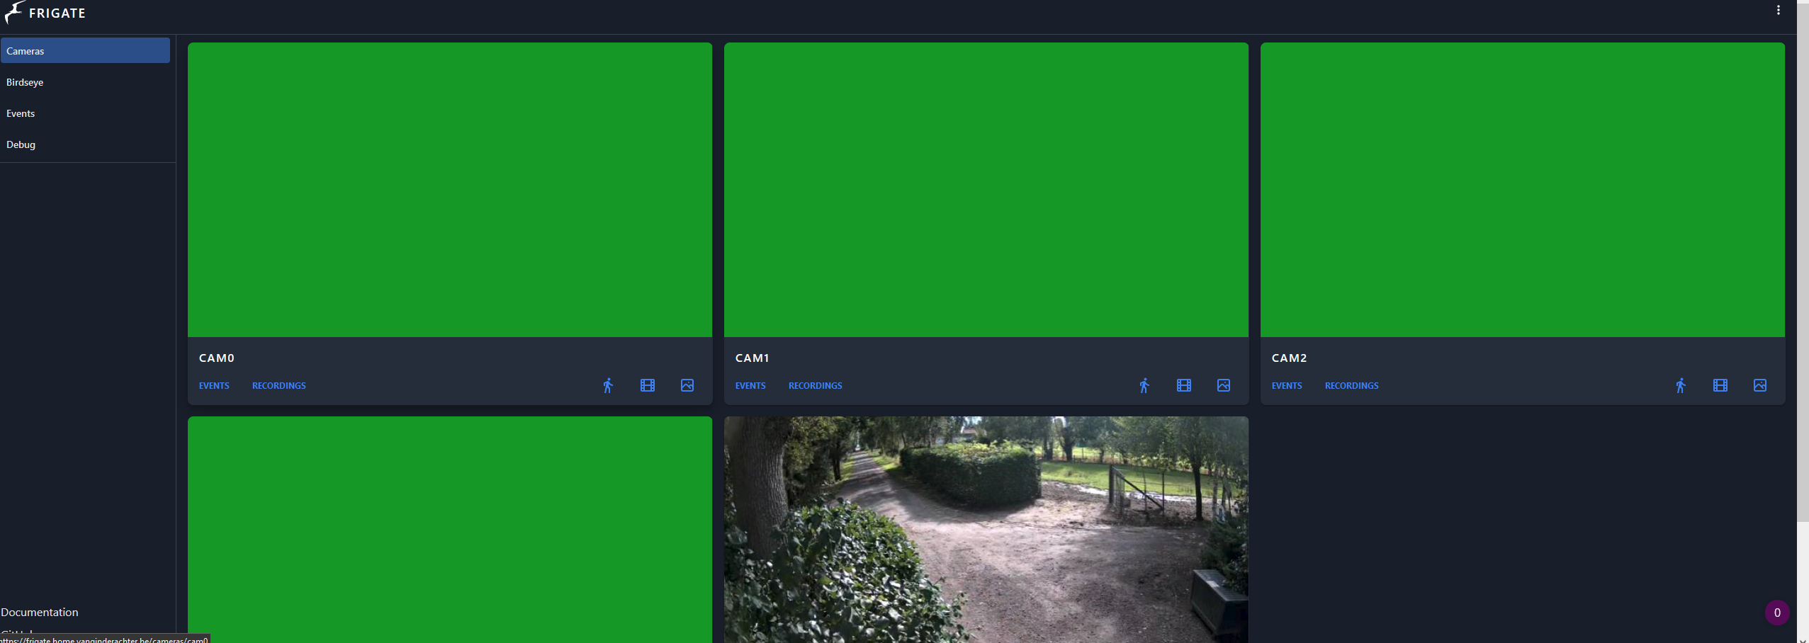Open Birdseye view from sidebar
This screenshot has height=643, width=1809.
tap(85, 82)
